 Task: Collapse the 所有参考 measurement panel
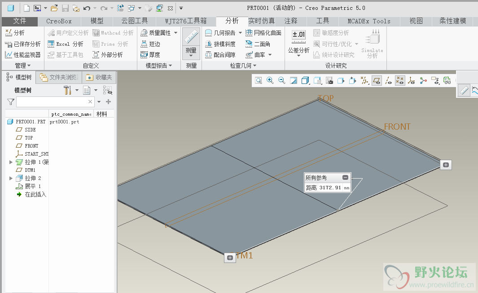click(x=345, y=178)
